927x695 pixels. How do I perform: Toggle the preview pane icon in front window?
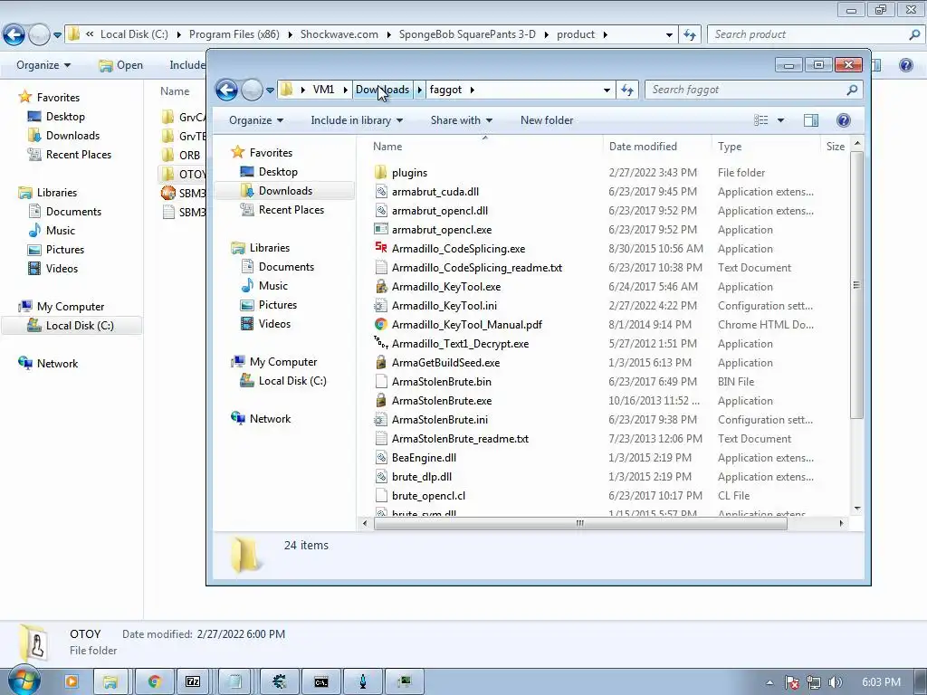coord(810,120)
